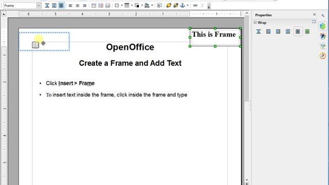Select green Optimal wrap in sidebar

(307, 32)
